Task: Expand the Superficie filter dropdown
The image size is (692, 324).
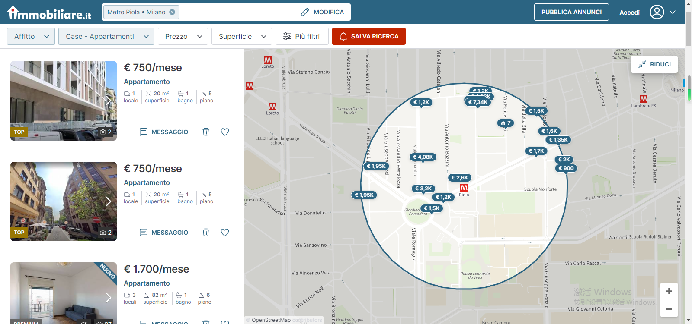Action: 242,36
